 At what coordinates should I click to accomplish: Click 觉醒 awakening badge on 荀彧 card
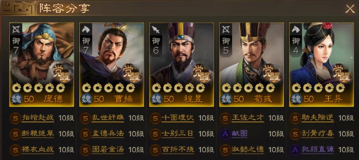(x=272, y=73)
